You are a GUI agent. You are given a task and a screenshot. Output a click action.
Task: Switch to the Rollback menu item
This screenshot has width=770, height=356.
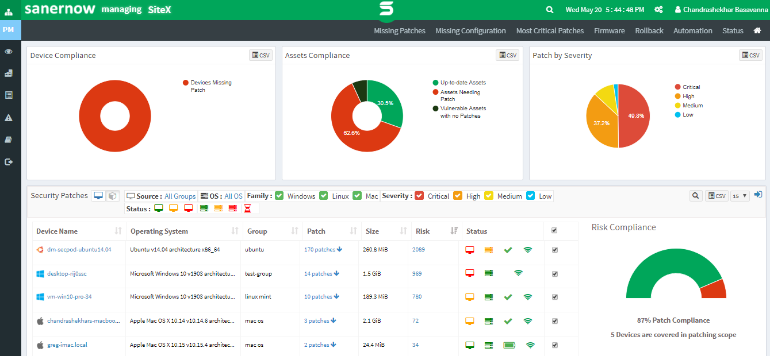649,30
